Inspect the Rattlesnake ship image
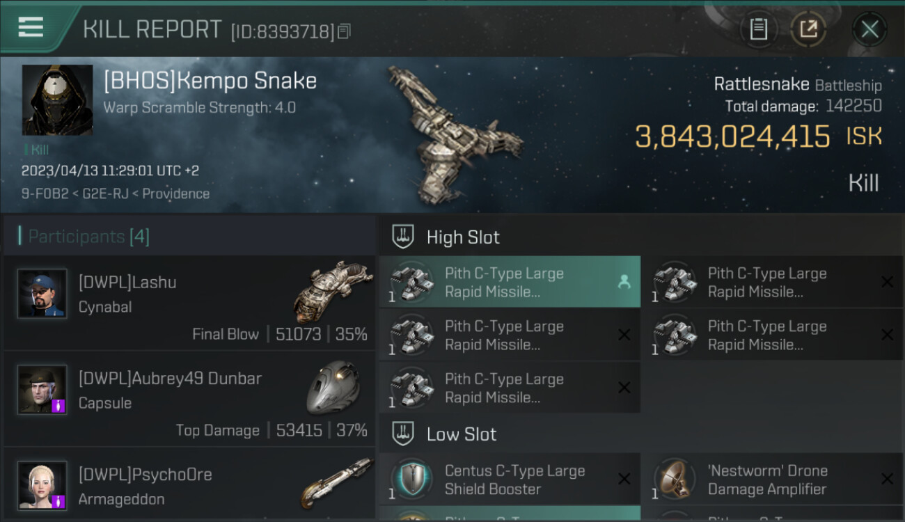The image size is (905, 522). point(452,132)
